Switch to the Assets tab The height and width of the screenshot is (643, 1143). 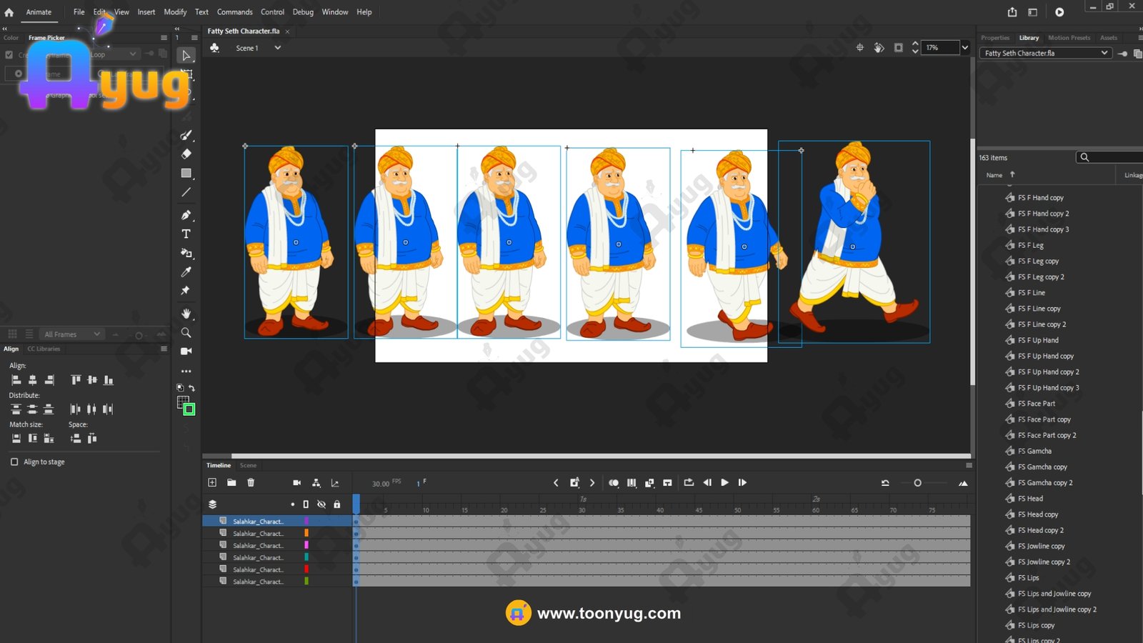1108,38
